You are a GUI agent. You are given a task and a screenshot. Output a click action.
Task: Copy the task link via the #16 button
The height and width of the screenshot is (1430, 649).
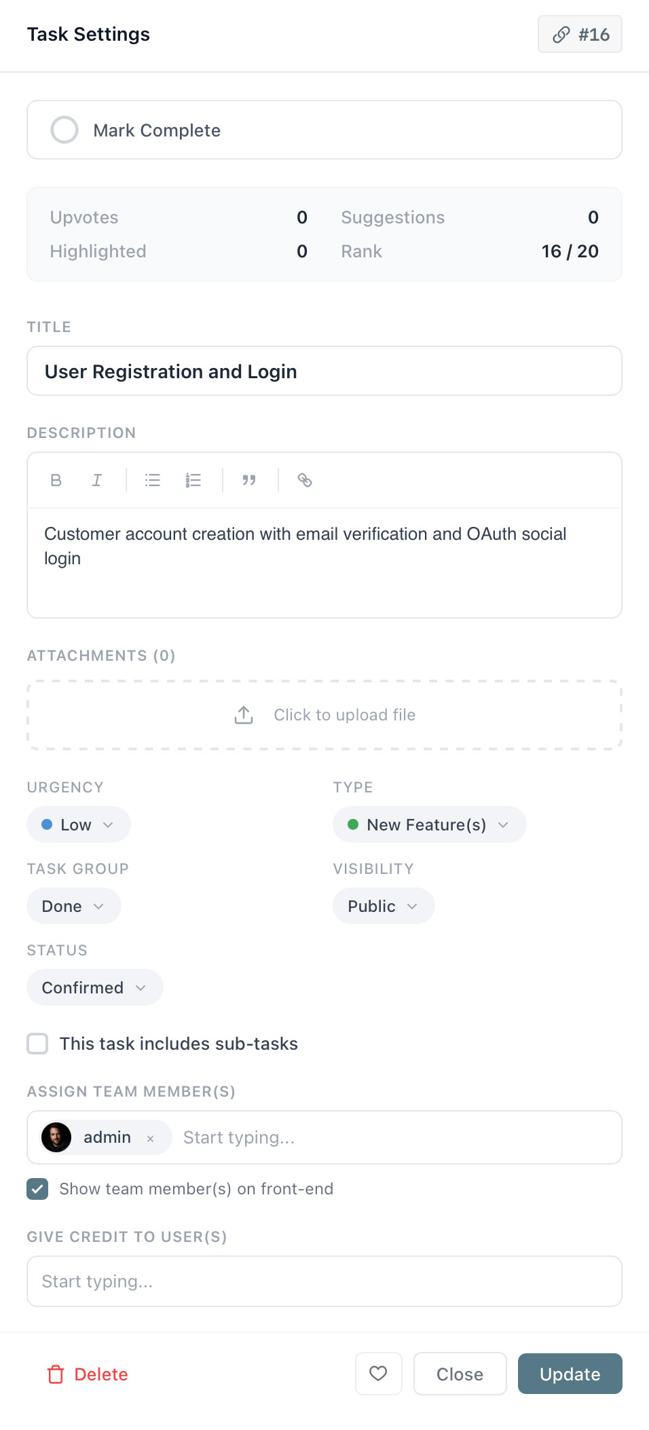[580, 33]
